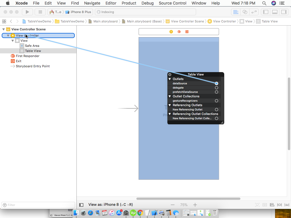291x218 pixels.
Task: Collapse the View Controller Scene outline
Action: pos(3,29)
